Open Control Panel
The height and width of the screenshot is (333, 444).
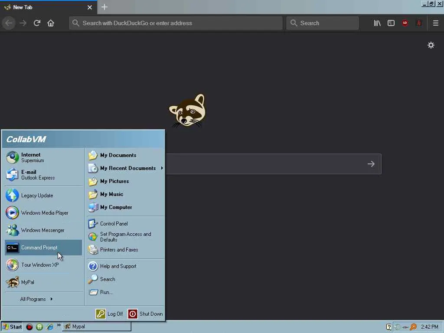click(126, 224)
